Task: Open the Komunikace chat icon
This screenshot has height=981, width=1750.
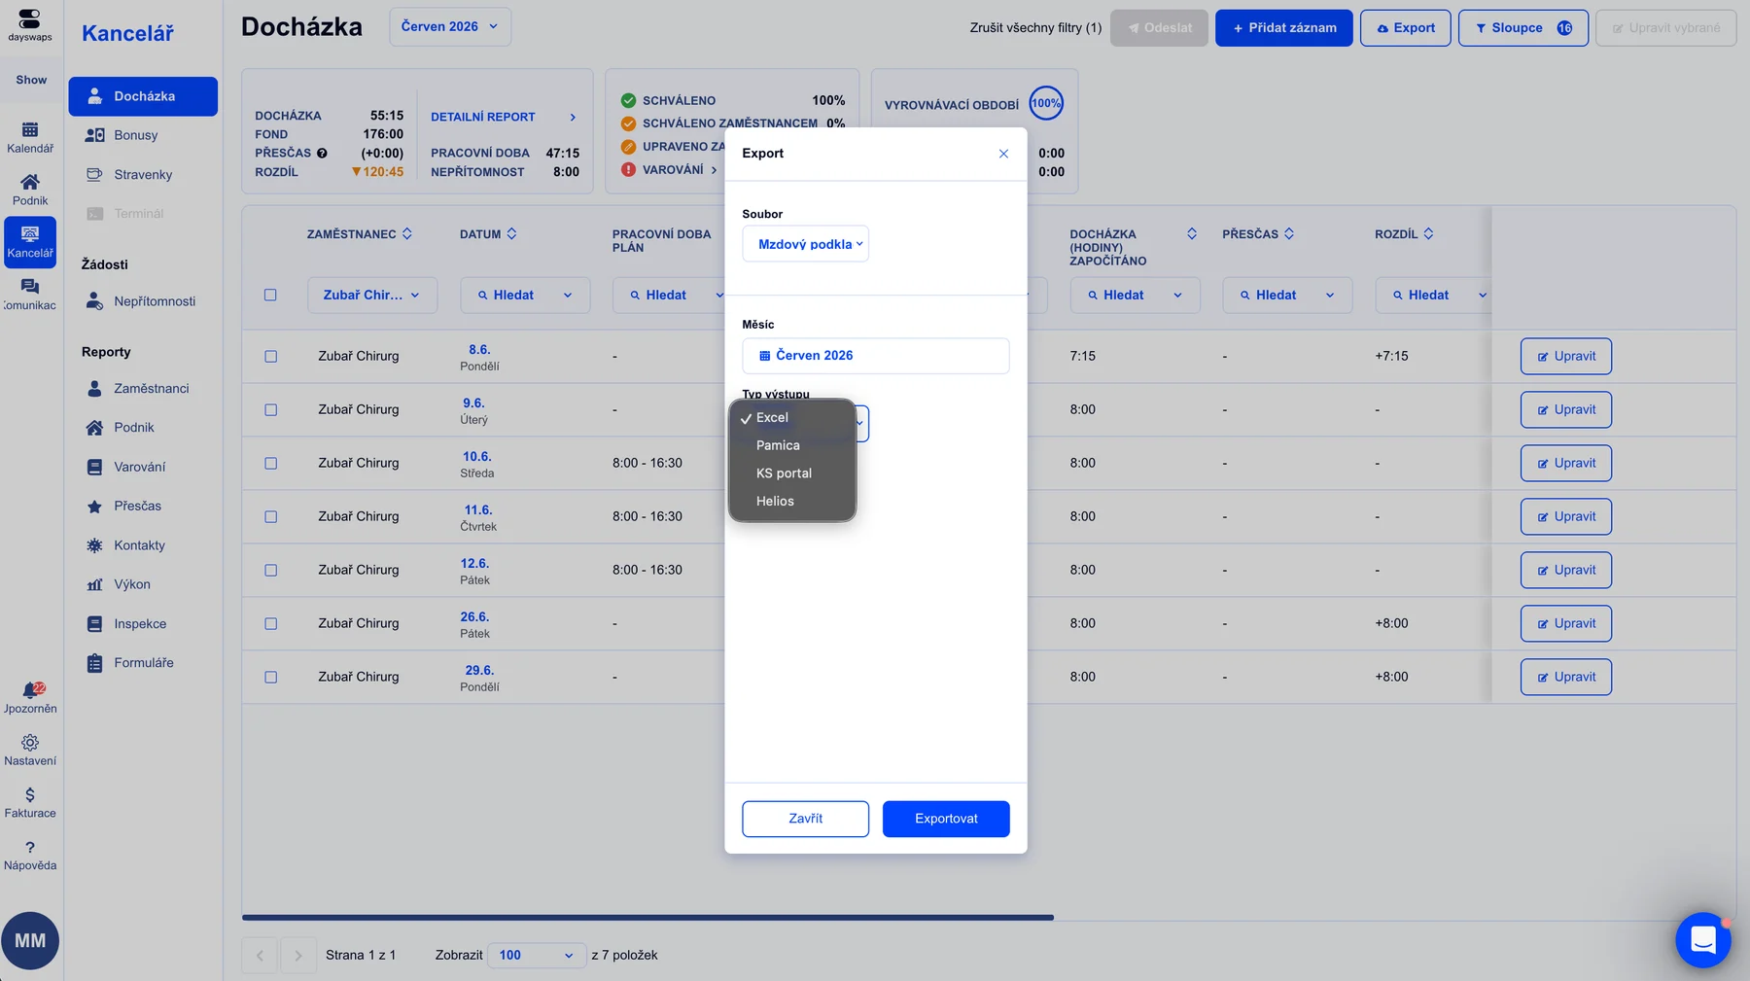Action: point(30,295)
